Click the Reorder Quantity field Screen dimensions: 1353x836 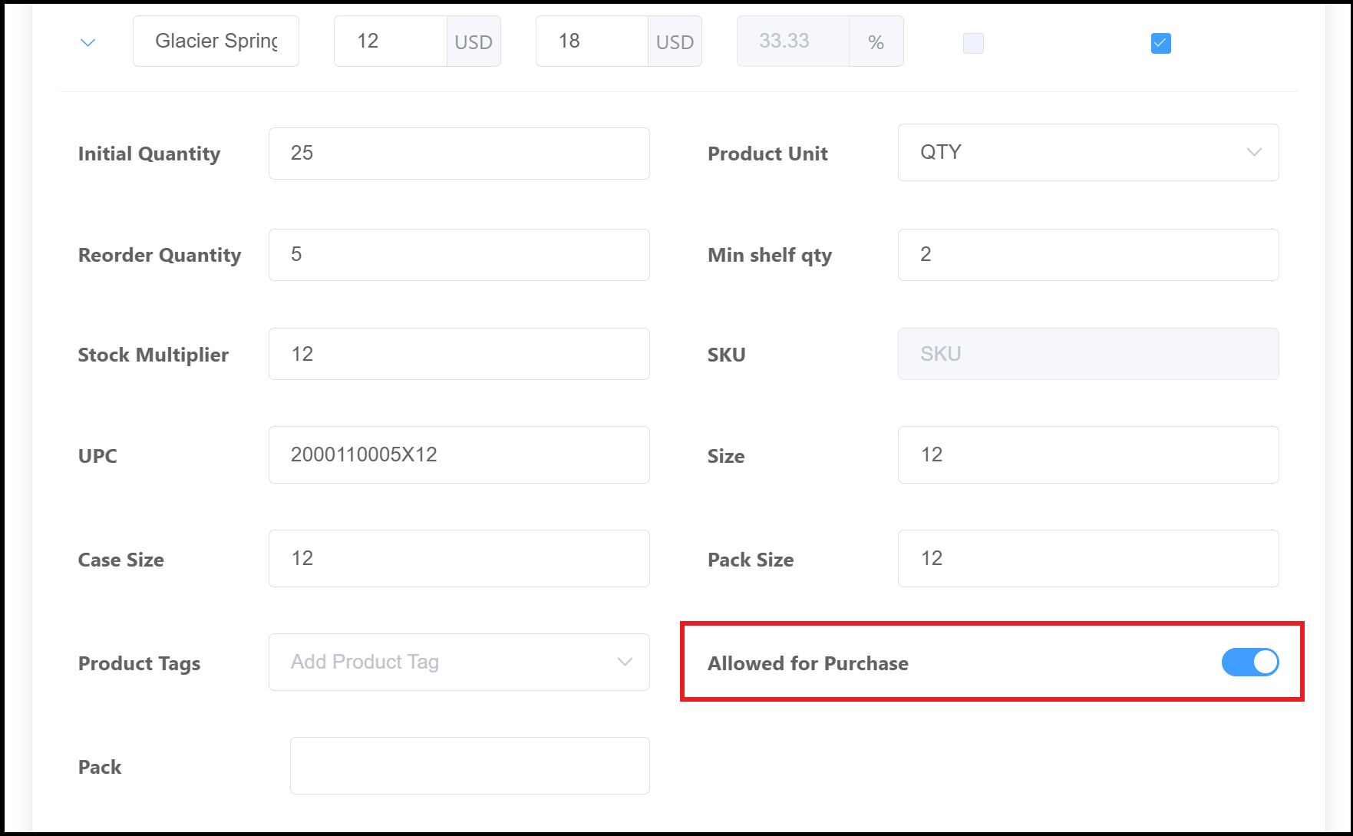458,254
